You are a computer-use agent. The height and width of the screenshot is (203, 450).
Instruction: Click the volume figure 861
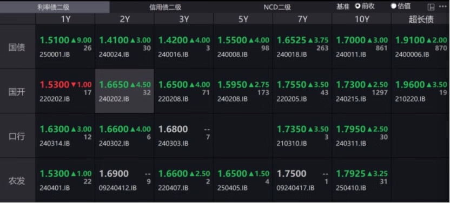click(x=381, y=48)
